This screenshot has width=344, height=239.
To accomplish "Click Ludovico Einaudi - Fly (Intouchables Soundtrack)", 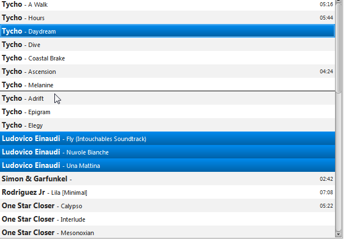I will [x=168, y=138].
